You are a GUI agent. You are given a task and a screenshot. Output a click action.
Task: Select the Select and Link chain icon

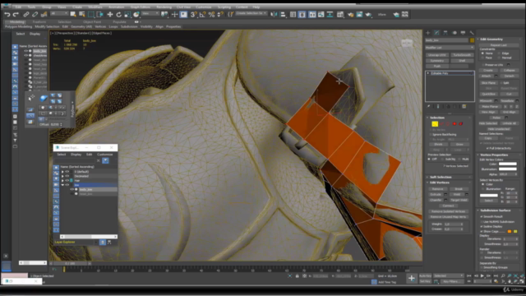(x=26, y=15)
